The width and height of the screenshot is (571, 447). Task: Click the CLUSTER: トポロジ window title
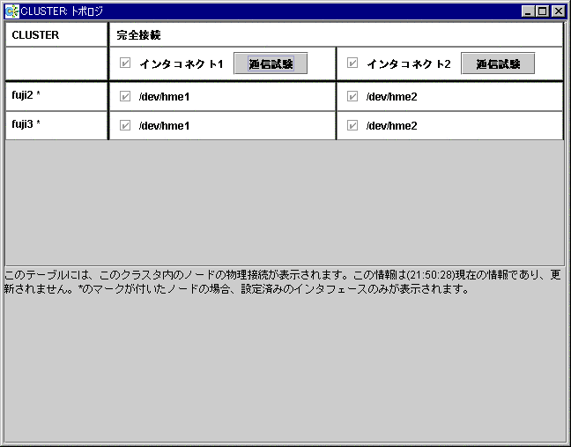62,11
